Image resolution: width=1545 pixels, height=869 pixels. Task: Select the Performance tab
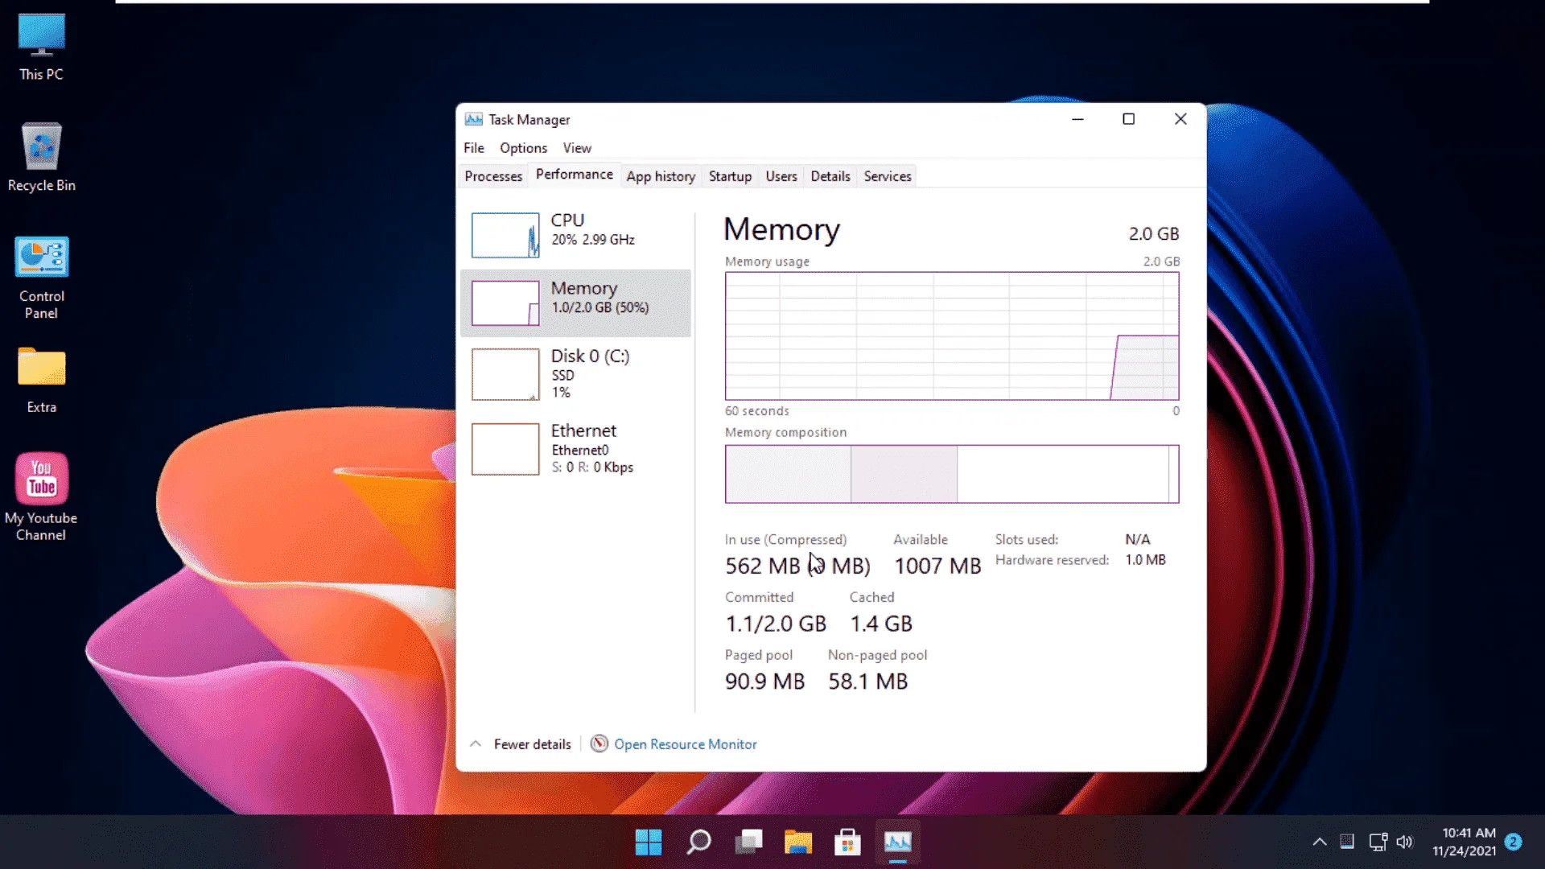575,175
